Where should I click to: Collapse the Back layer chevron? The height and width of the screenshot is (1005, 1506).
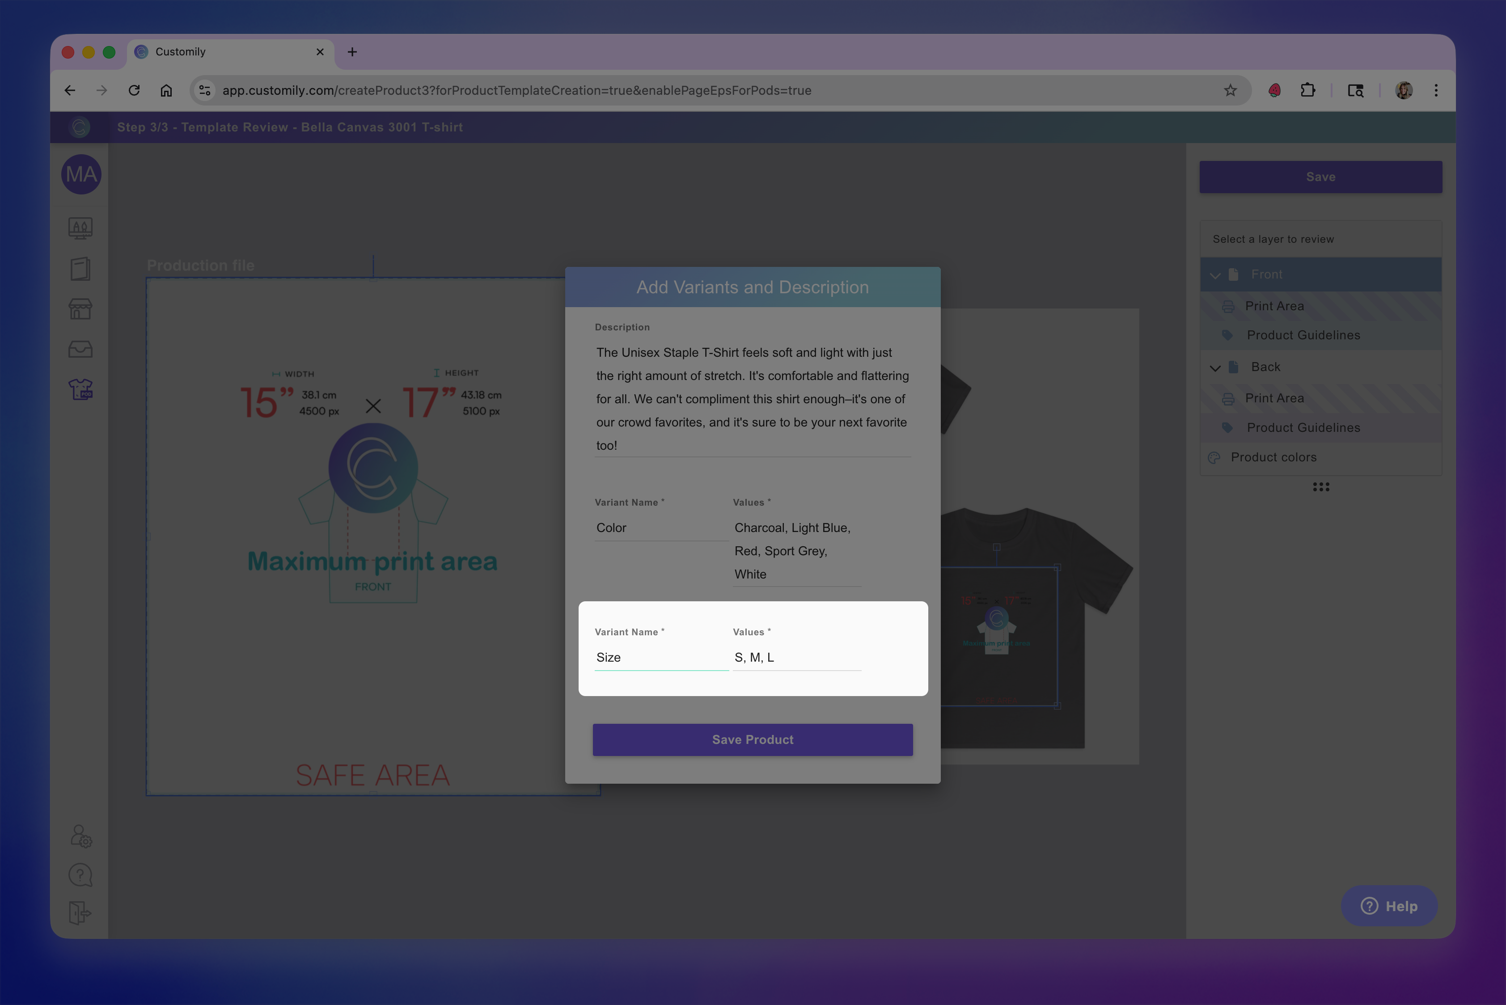pos(1215,367)
